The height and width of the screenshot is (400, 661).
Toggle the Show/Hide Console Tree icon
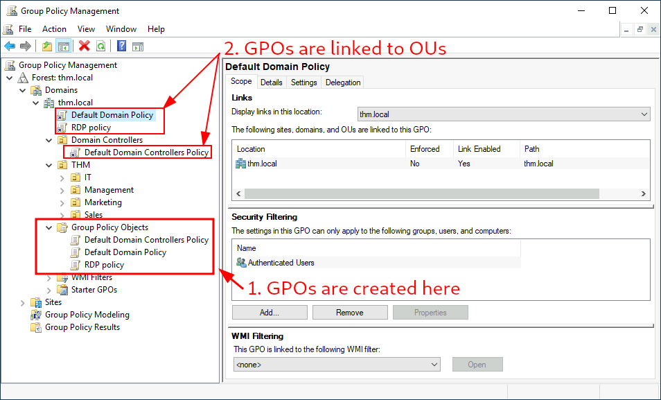point(64,46)
